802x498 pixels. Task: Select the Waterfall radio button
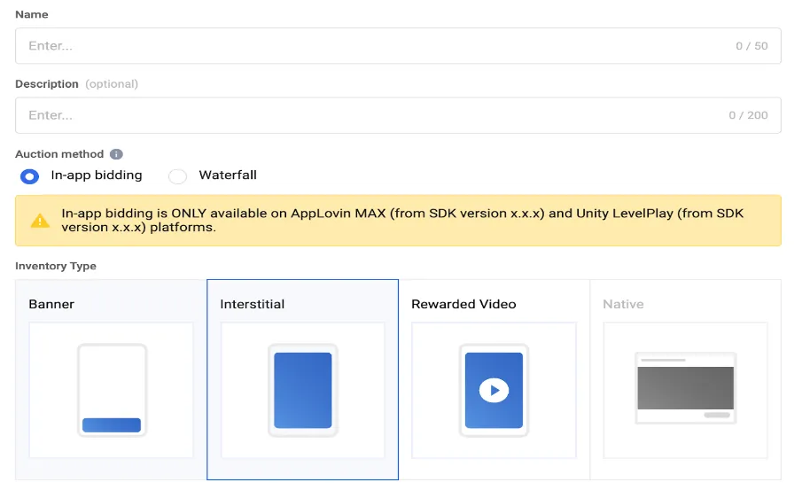177,176
